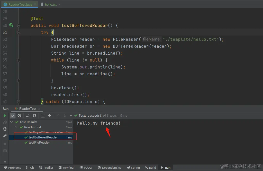The width and height of the screenshot is (263, 171).
Task: Collapse the ReaderTest tree node
Action: pos(16,127)
